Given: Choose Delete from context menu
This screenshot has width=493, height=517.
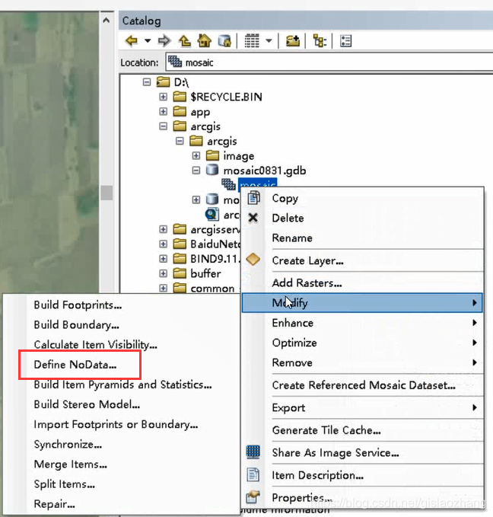Looking at the screenshot, I should coord(362,218).
